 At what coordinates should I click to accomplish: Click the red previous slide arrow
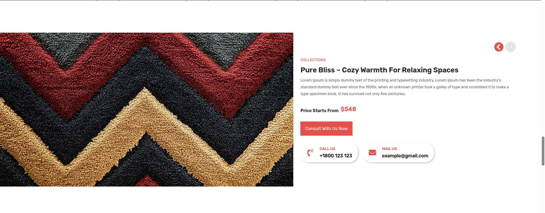(x=499, y=47)
